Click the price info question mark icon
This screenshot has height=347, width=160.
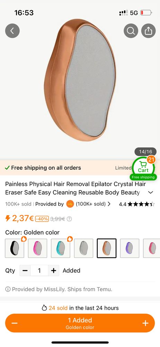point(69,219)
